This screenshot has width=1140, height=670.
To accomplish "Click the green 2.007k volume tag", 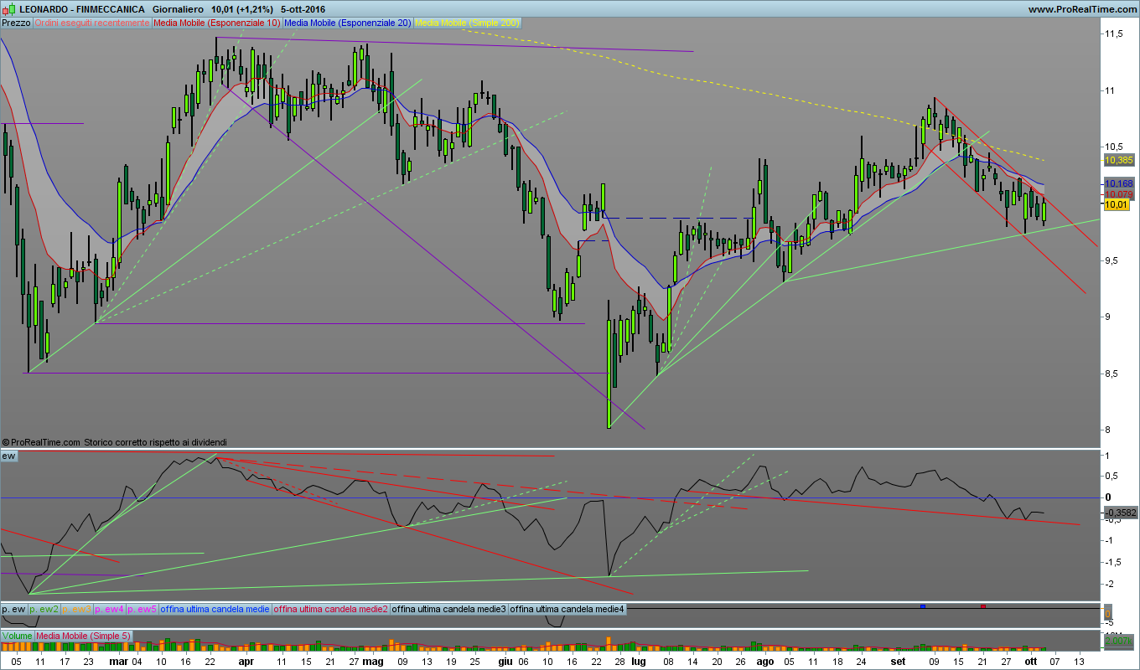I will pyautogui.click(x=1119, y=641).
